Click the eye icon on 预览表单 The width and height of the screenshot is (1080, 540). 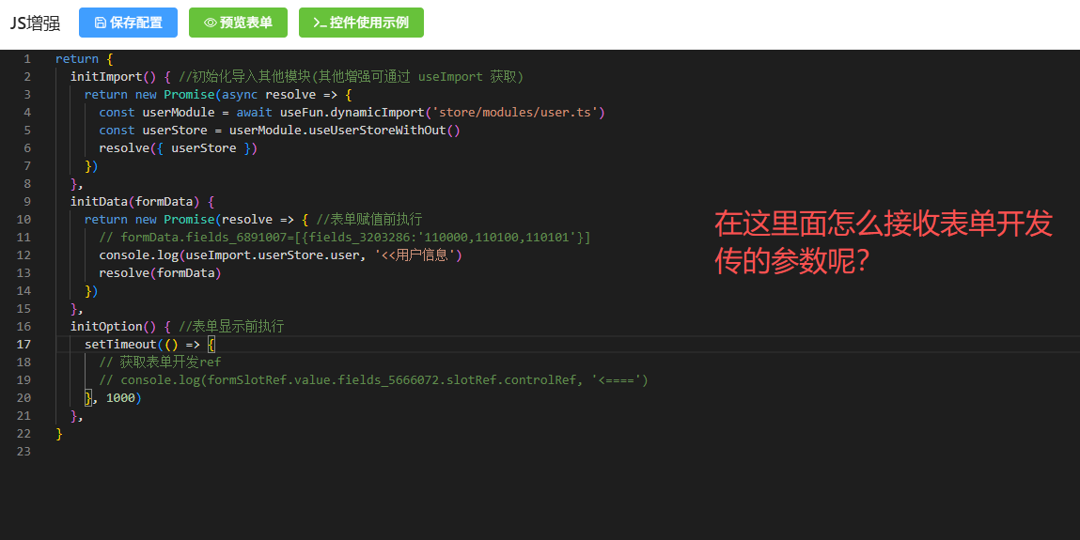point(210,23)
